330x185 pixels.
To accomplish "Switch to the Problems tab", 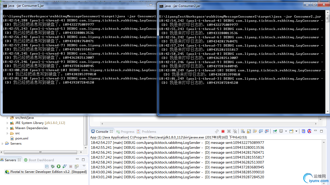I will 146,132.
